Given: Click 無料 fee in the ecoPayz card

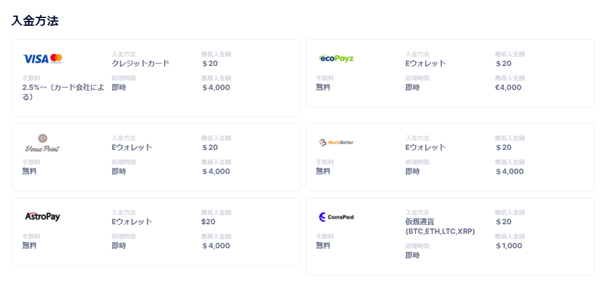Looking at the screenshot, I should 323,88.
